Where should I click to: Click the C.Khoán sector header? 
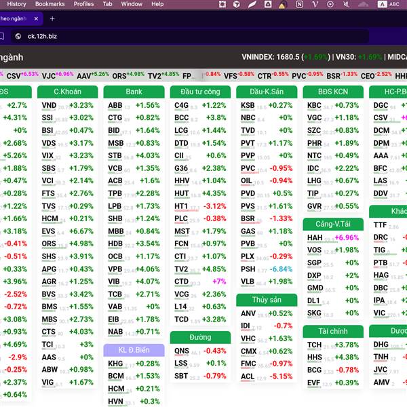pyautogui.click(x=67, y=92)
